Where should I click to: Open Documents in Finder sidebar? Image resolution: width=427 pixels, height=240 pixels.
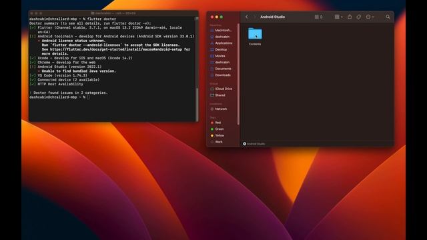[221, 69]
